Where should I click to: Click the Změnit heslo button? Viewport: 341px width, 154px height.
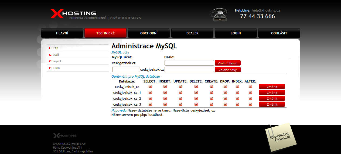click(228, 63)
